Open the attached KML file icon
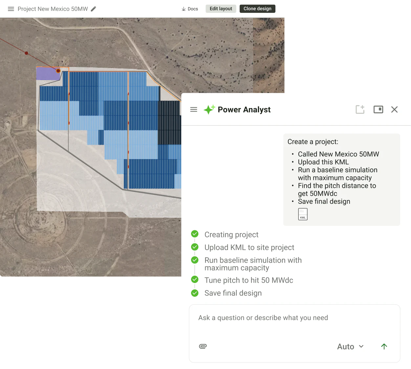Screen dimensions: 411x369 303,214
